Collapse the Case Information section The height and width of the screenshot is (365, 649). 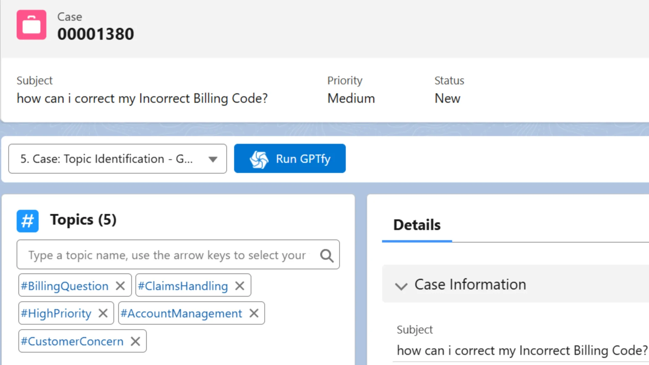click(402, 285)
